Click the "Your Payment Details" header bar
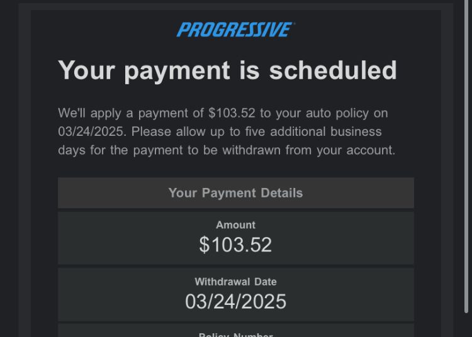This screenshot has width=472, height=337. 236,192
